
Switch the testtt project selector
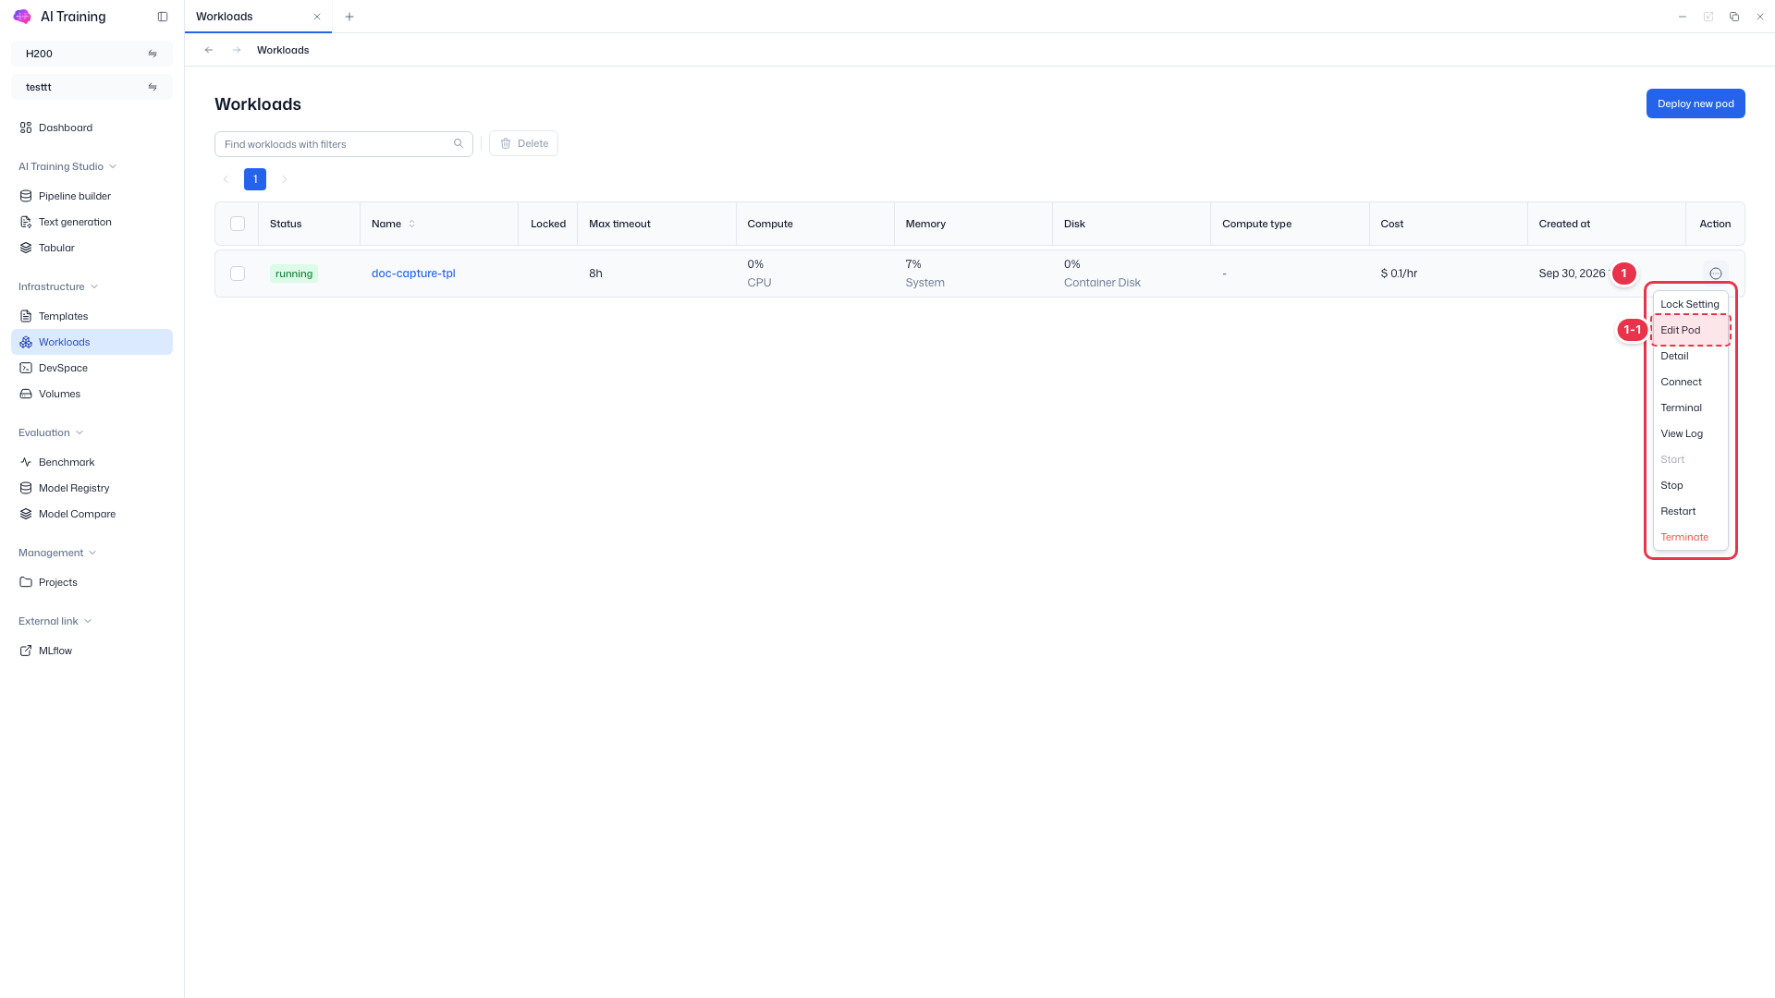(x=92, y=87)
